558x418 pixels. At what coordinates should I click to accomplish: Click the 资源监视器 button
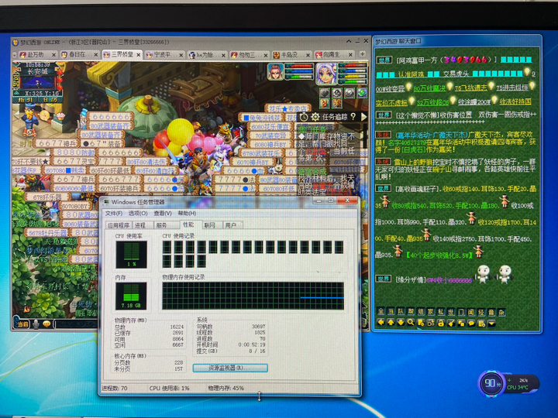(230, 368)
